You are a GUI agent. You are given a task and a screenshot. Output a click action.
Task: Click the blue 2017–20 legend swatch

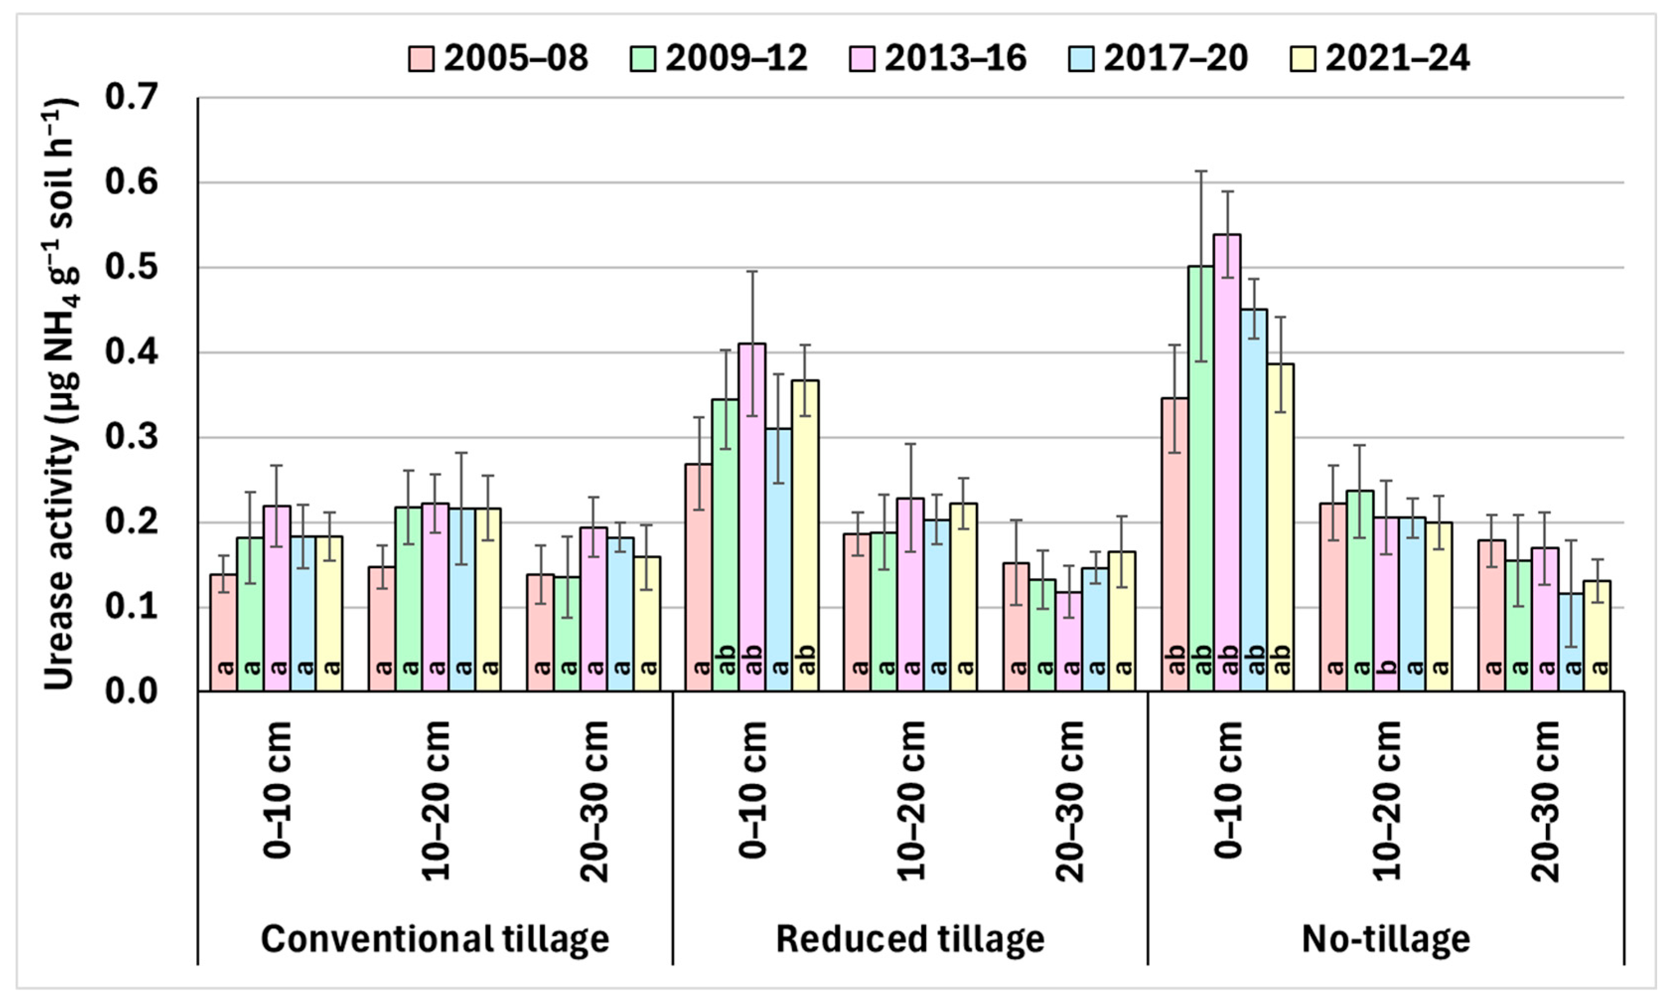click(x=1081, y=58)
